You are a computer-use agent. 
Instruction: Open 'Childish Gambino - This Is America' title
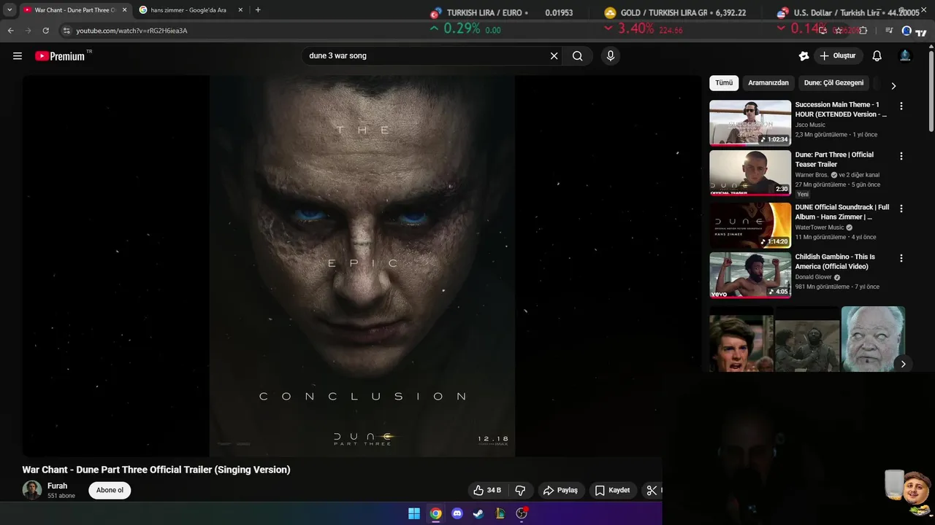click(x=835, y=262)
